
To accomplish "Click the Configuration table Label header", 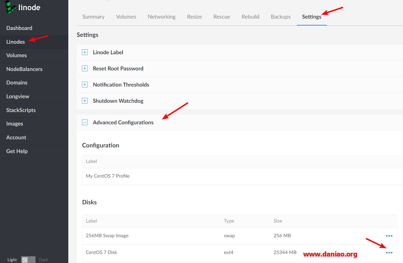I will click(x=91, y=161).
